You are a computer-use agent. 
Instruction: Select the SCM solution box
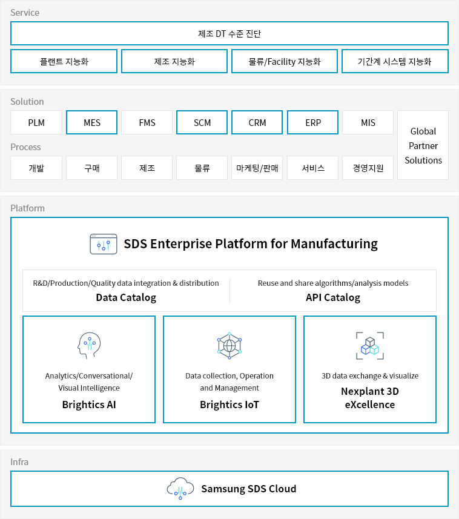(202, 122)
